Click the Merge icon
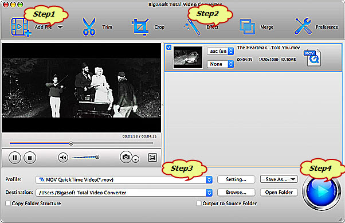Viewport: 345px width, 223px height. [x=247, y=27]
